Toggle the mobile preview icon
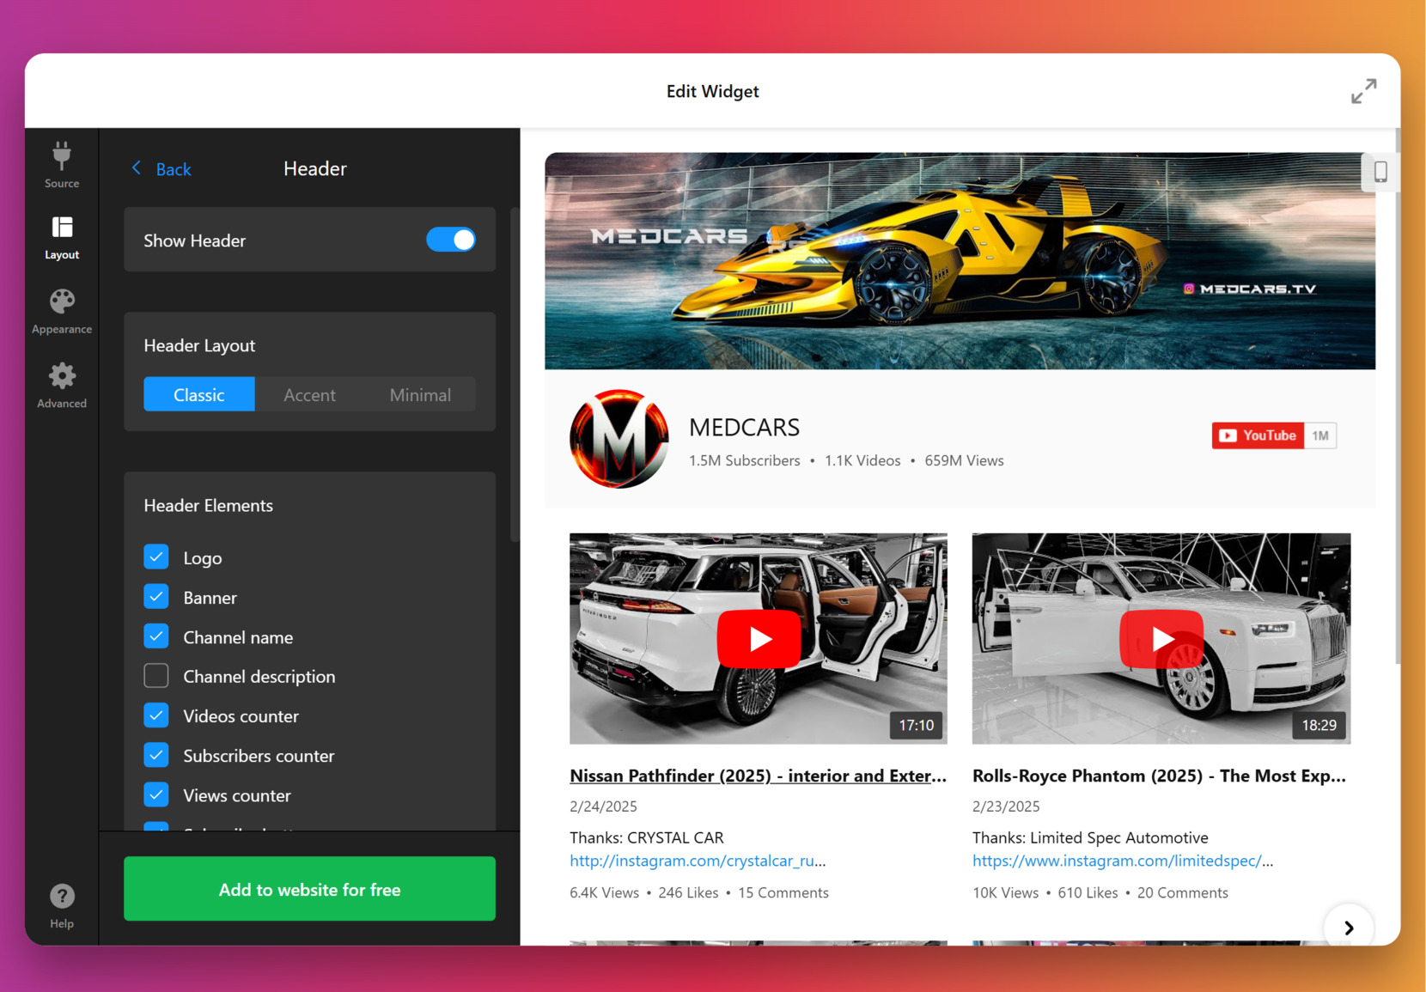The height and width of the screenshot is (992, 1426). [1381, 172]
